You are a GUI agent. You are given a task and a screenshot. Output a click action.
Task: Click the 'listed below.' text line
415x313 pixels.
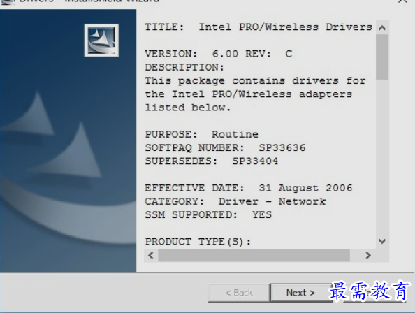(x=188, y=108)
